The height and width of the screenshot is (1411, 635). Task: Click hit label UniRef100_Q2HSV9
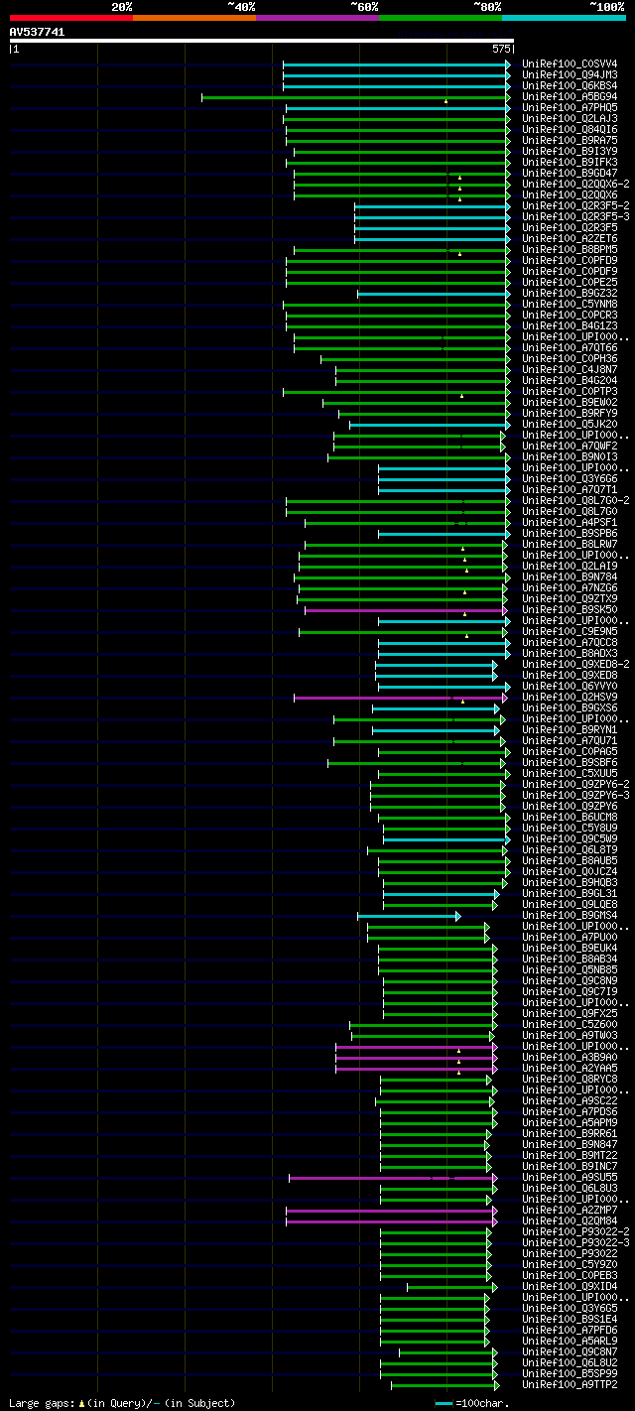tap(571, 697)
